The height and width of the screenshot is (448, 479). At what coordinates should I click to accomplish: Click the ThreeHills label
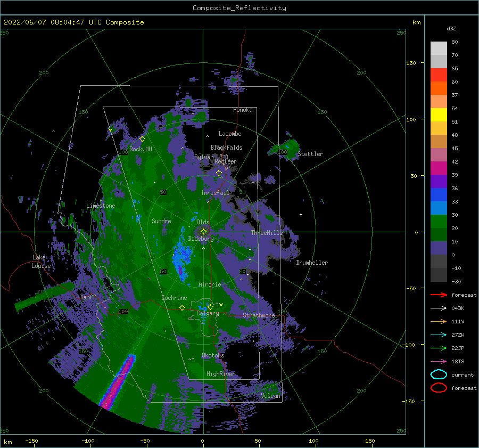tap(267, 233)
